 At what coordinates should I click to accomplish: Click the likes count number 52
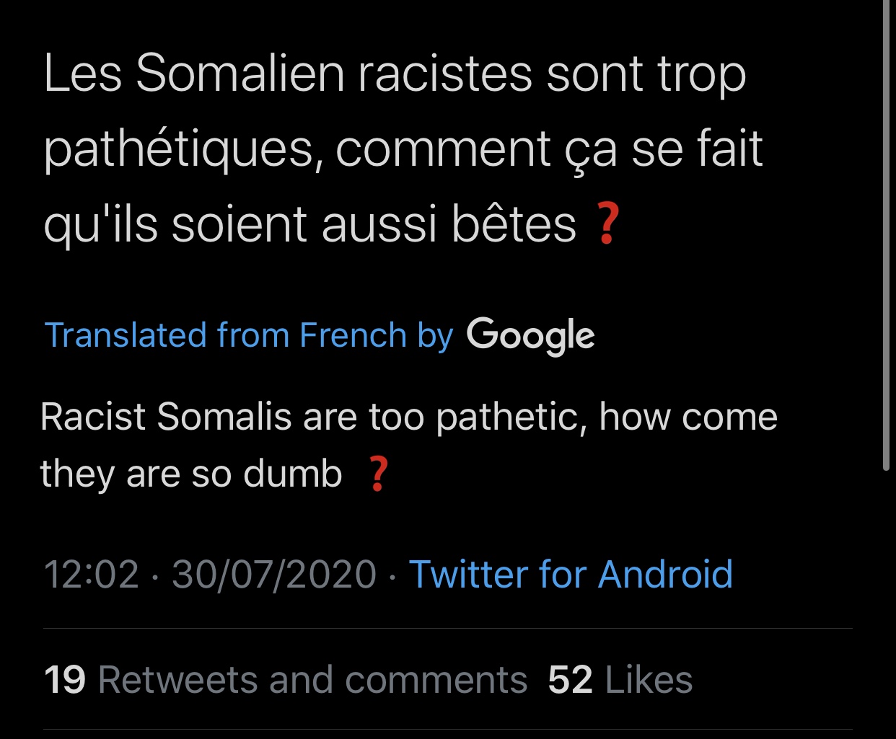[570, 680]
